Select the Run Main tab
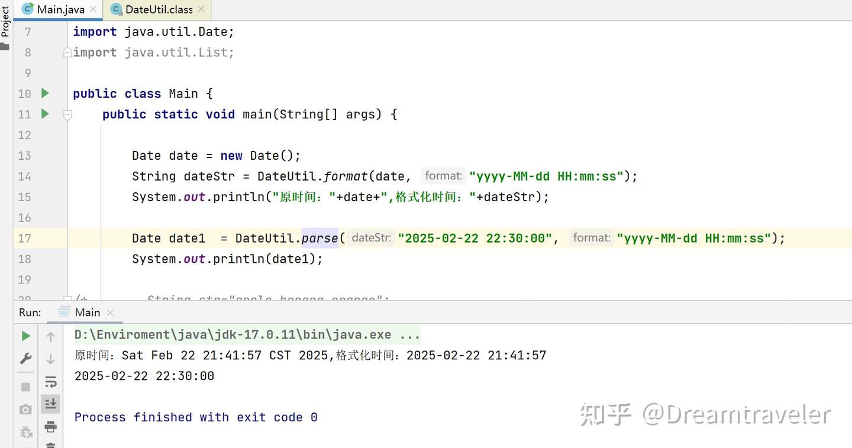The image size is (852, 448). (x=86, y=312)
